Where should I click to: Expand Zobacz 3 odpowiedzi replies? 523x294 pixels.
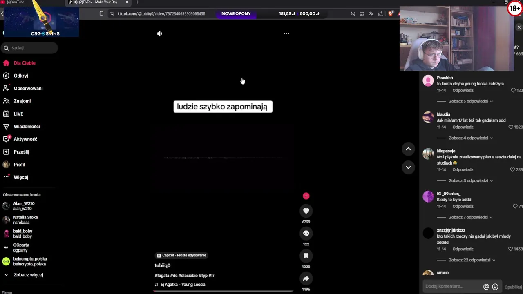[471, 180]
